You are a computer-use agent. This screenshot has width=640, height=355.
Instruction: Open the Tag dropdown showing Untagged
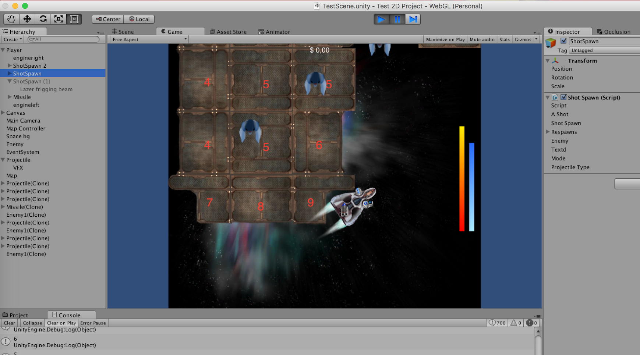[x=604, y=50]
